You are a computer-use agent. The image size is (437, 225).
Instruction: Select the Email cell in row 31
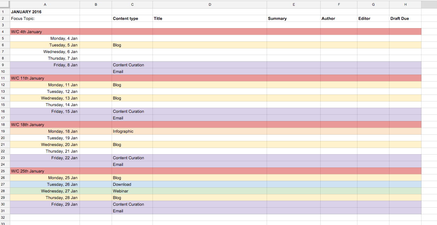132,211
